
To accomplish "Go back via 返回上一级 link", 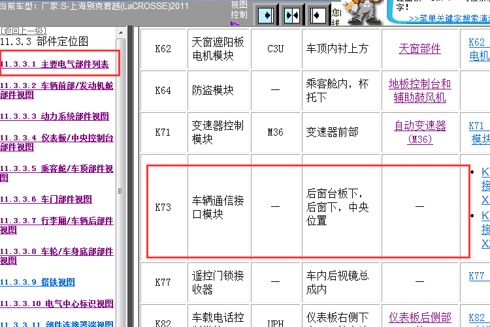I will pos(23,30).
